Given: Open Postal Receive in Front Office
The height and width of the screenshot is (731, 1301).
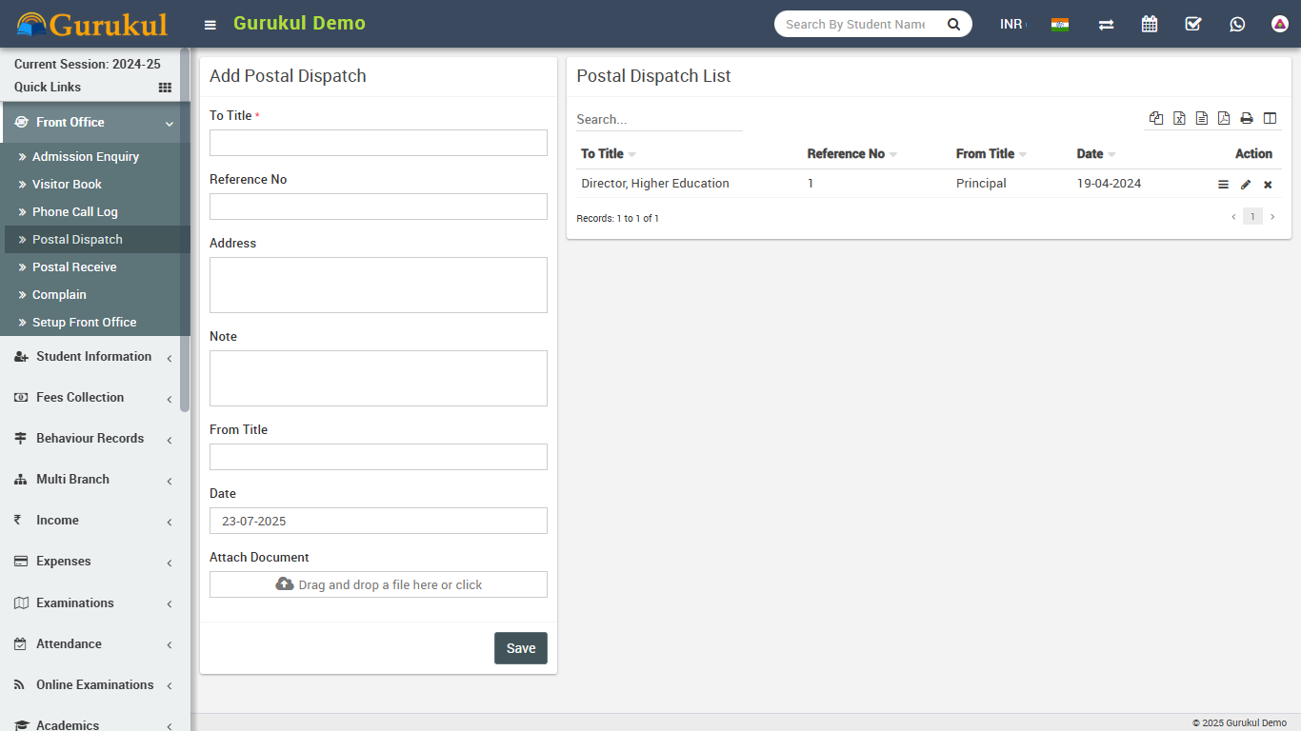Looking at the screenshot, I should coord(74,267).
